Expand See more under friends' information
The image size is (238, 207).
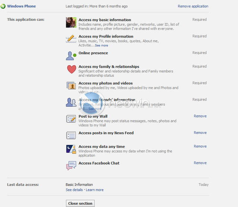tap(95, 109)
